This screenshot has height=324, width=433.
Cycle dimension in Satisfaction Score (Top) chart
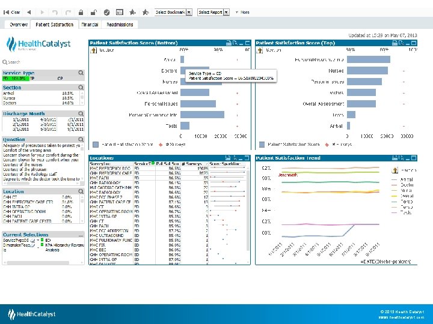pos(260,50)
